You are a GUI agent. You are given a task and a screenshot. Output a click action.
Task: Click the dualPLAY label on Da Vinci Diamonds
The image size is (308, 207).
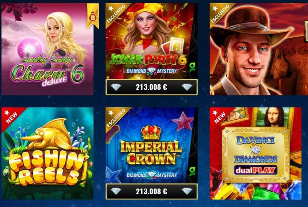[x=255, y=170]
